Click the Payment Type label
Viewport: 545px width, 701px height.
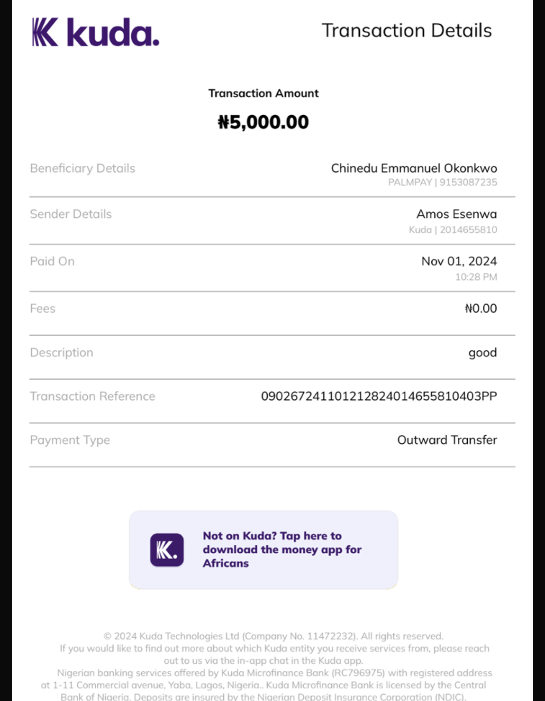70,440
